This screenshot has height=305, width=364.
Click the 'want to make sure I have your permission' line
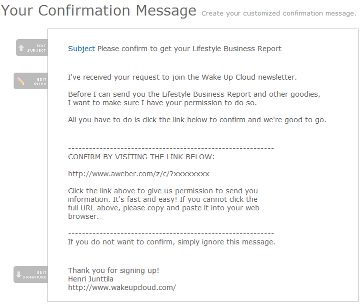(162, 103)
